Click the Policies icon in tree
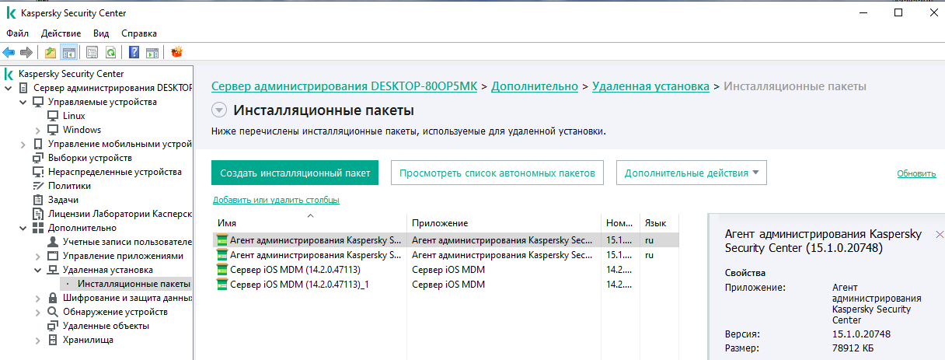 click(x=38, y=186)
